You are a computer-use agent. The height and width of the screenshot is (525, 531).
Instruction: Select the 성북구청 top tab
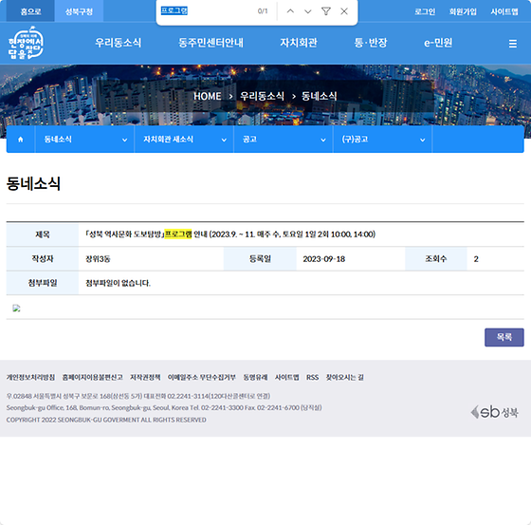pos(79,11)
